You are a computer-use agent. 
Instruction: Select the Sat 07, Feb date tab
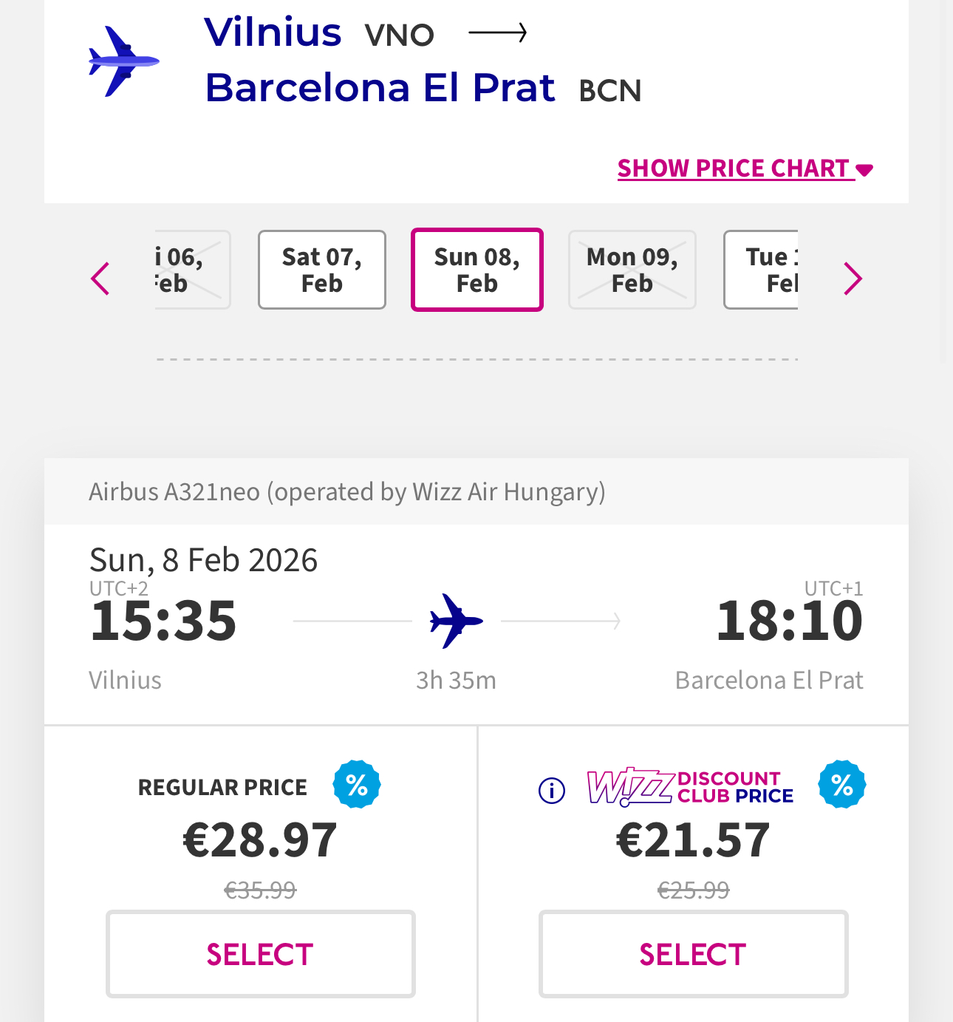tap(322, 270)
